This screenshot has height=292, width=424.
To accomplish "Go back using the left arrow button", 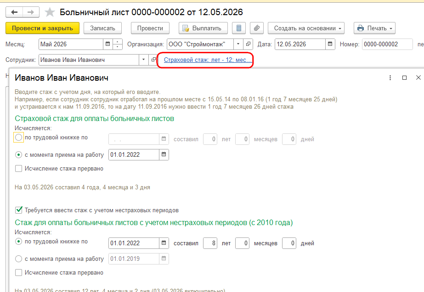I will coord(14,12).
